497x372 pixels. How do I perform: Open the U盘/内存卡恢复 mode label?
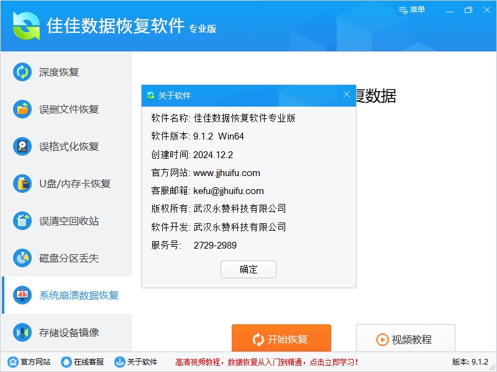point(75,184)
